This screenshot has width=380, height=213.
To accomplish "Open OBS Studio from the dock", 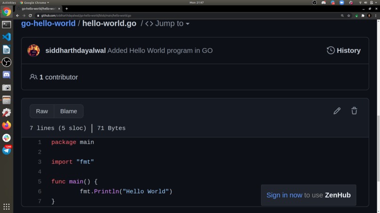I will 7,62.
